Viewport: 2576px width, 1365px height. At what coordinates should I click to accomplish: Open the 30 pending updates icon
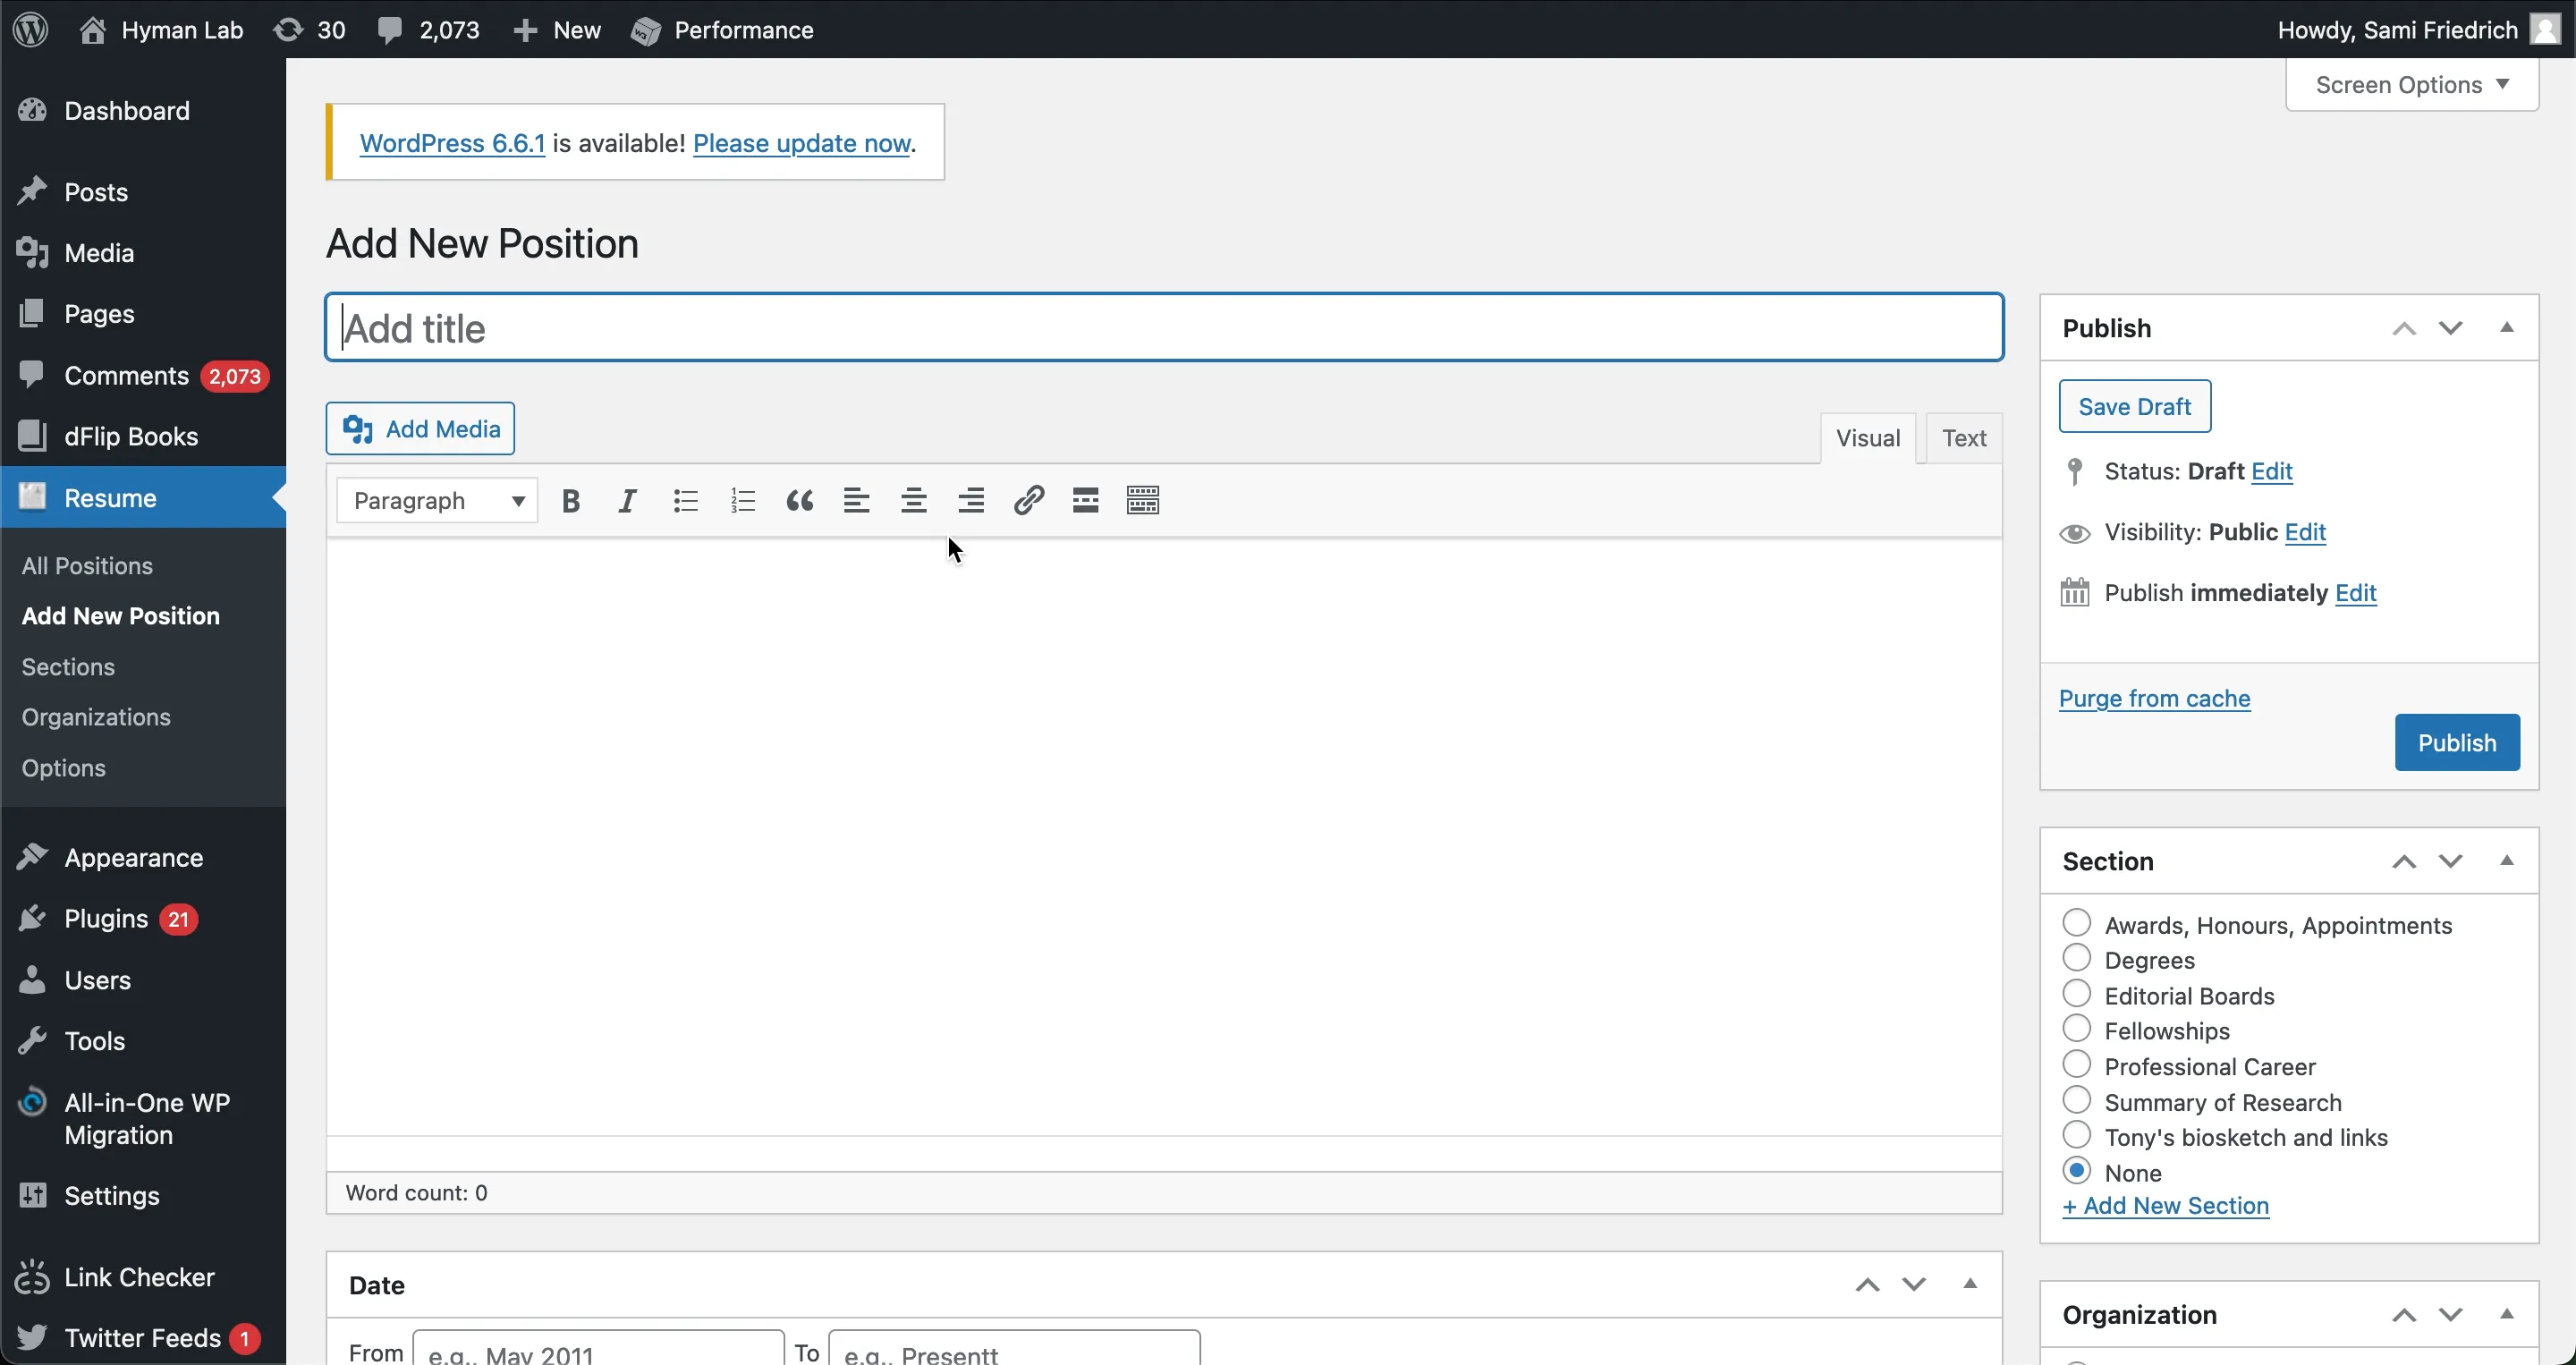click(309, 30)
